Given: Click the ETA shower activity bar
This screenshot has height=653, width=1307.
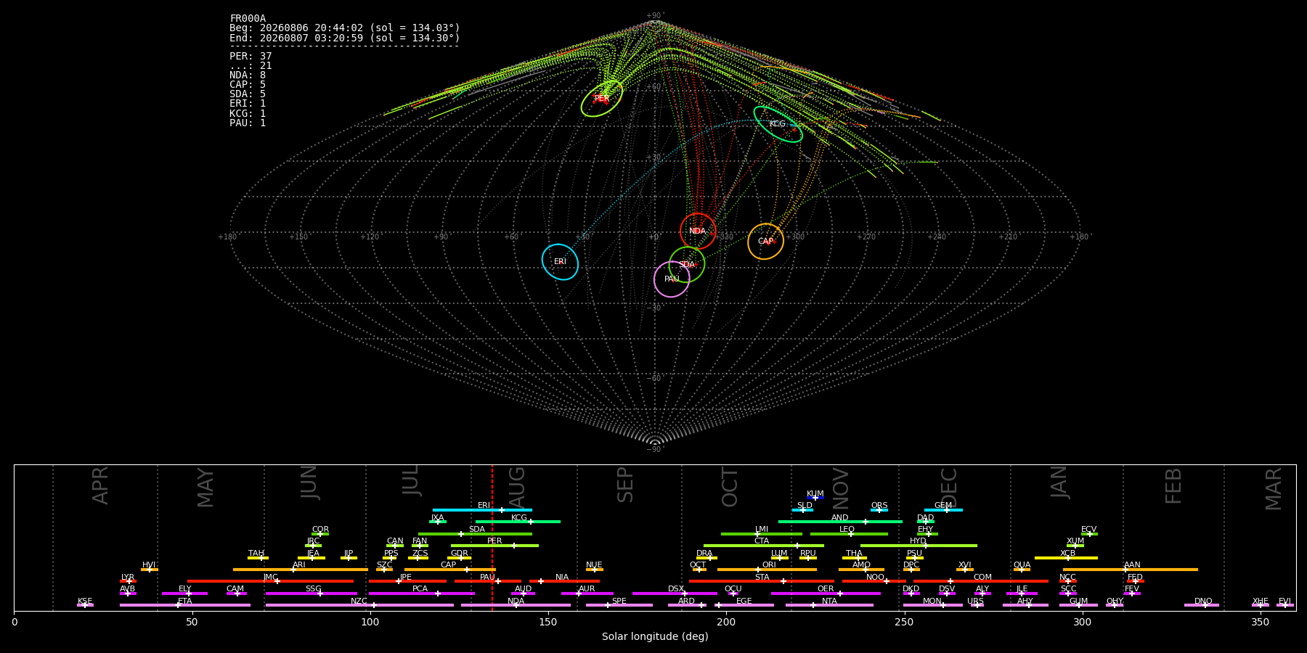Looking at the screenshot, I should tap(185, 605).
